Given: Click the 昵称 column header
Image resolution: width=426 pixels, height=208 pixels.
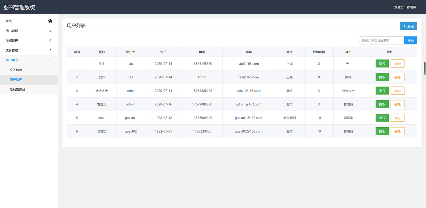Looking at the screenshot, I should [x=102, y=52].
